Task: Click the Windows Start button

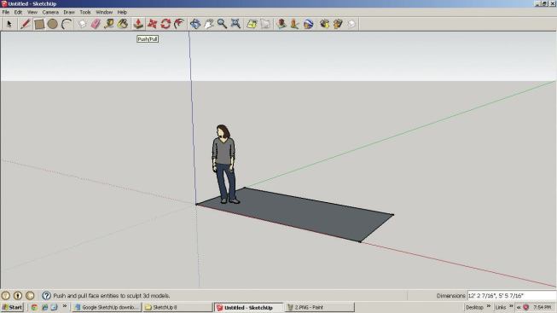Action: [12, 307]
